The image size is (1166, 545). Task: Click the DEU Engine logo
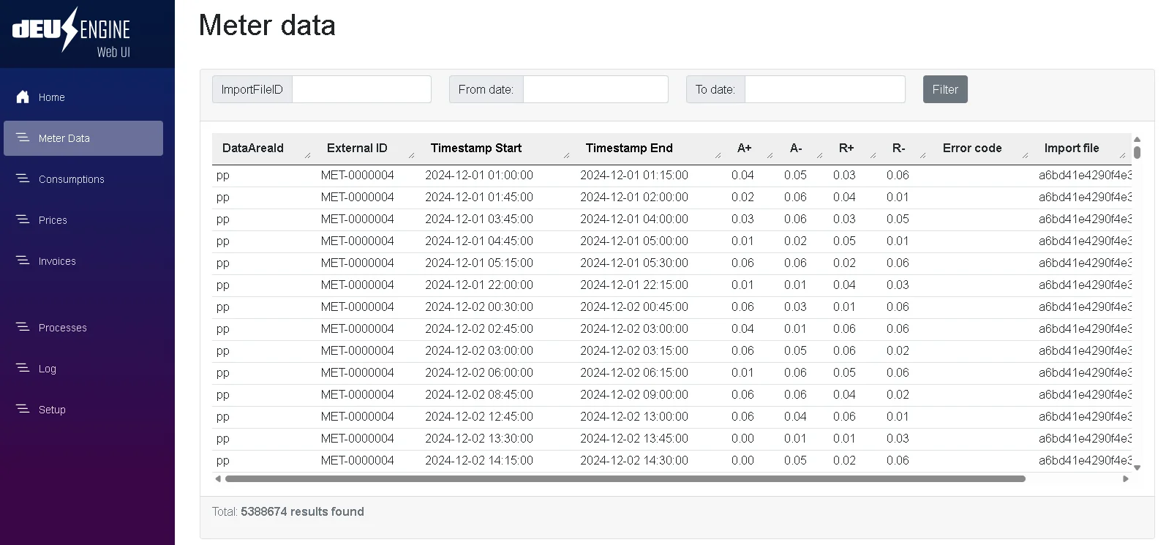71,32
